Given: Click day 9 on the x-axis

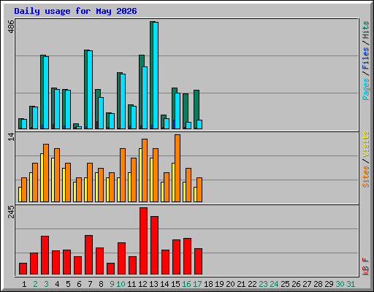Looking at the screenshot, I should (x=112, y=284).
